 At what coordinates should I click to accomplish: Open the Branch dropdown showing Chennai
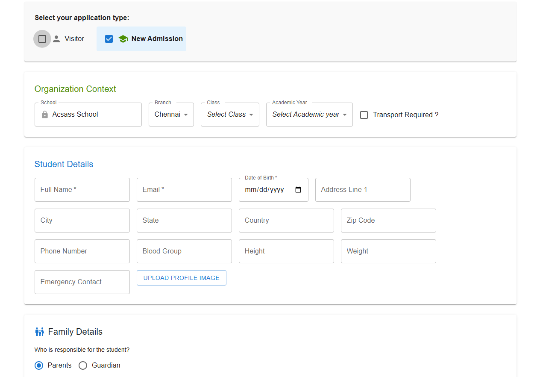coord(171,115)
